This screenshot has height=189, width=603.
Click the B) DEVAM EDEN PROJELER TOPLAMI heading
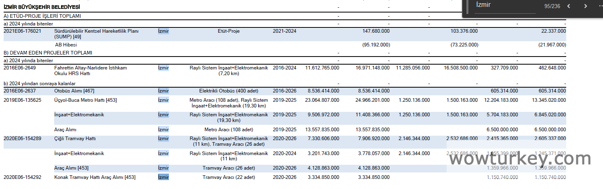pos(48,53)
